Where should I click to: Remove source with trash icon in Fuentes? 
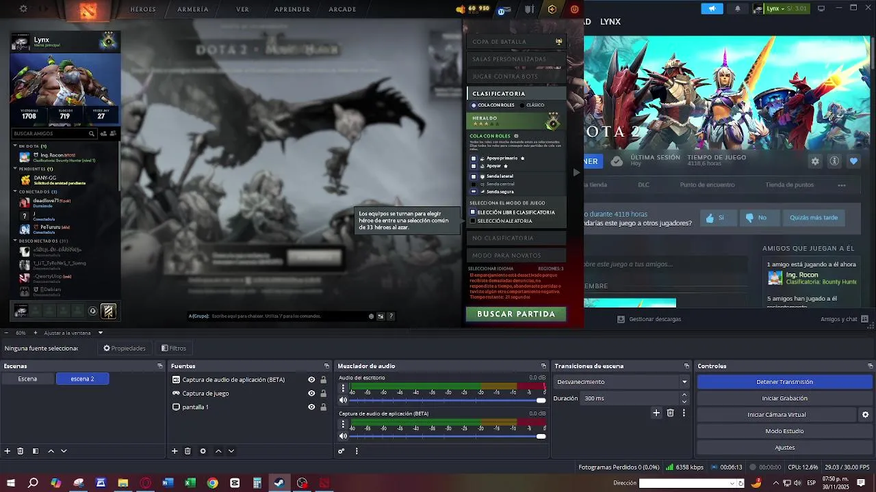[x=188, y=451]
